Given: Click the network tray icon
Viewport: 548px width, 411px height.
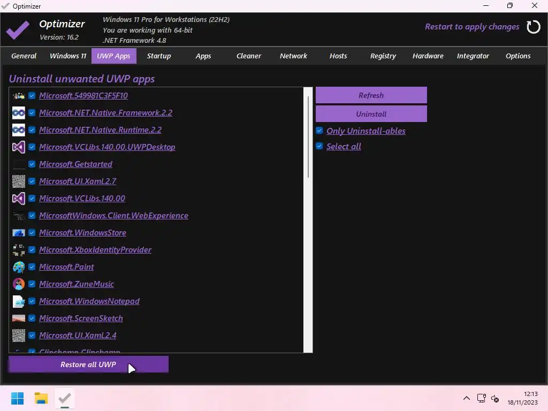Looking at the screenshot, I should click(481, 398).
